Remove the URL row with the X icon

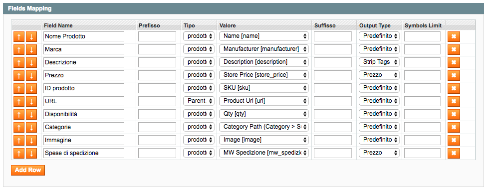click(454, 101)
